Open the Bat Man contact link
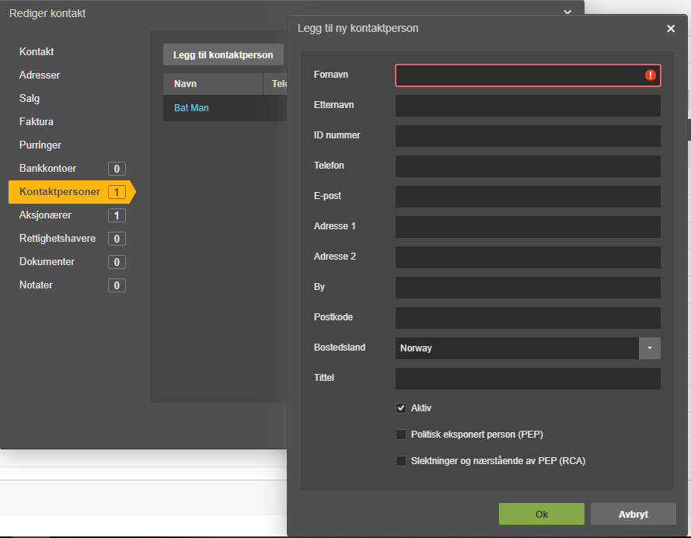Image resolution: width=691 pixels, height=538 pixels. (191, 108)
